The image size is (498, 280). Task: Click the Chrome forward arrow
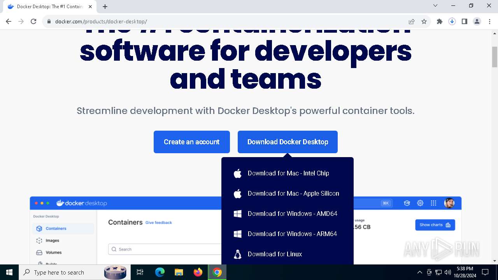pos(21,21)
